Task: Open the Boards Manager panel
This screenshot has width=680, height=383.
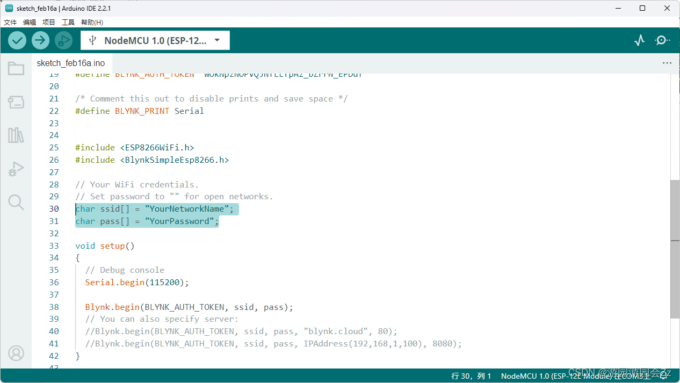Action: (x=16, y=102)
